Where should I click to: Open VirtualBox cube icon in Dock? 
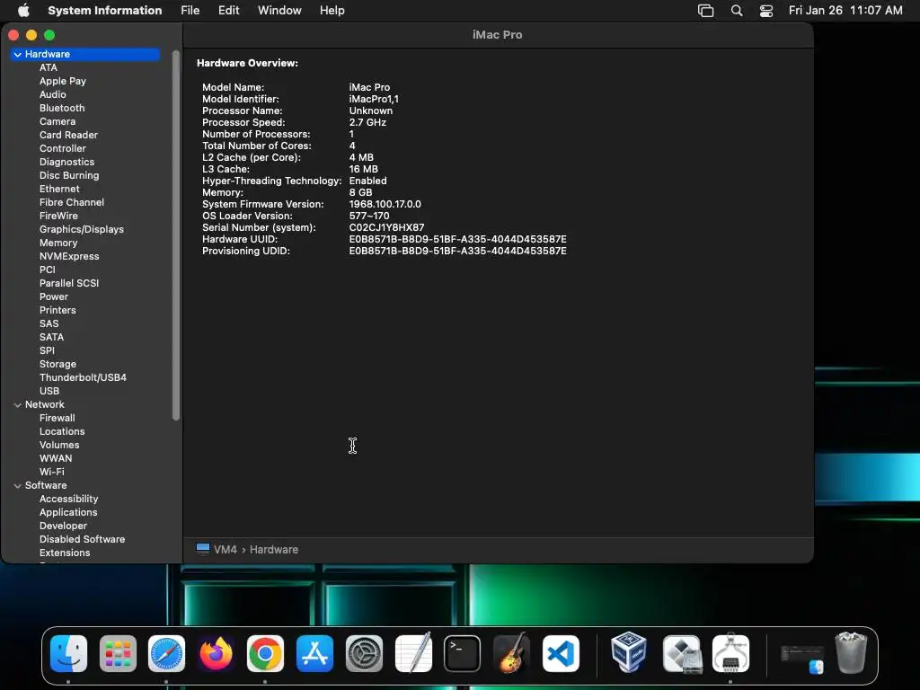click(x=628, y=652)
